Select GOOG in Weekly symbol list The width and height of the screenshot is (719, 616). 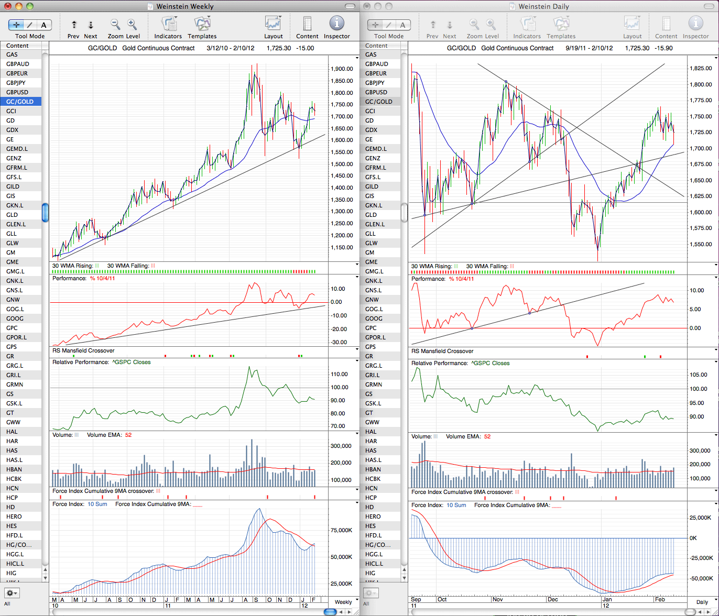(x=21, y=318)
